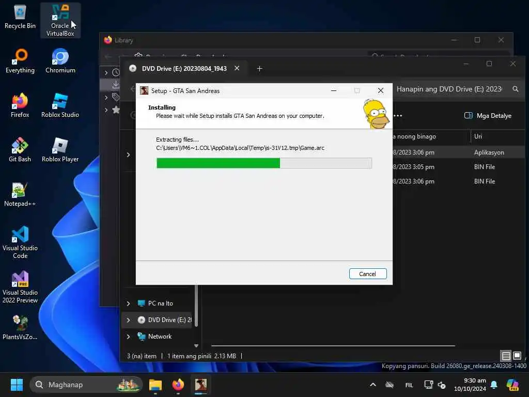Open the clock showing 9:30 am 10/10/2024
Screen dimensions: 529x397
[470, 385]
